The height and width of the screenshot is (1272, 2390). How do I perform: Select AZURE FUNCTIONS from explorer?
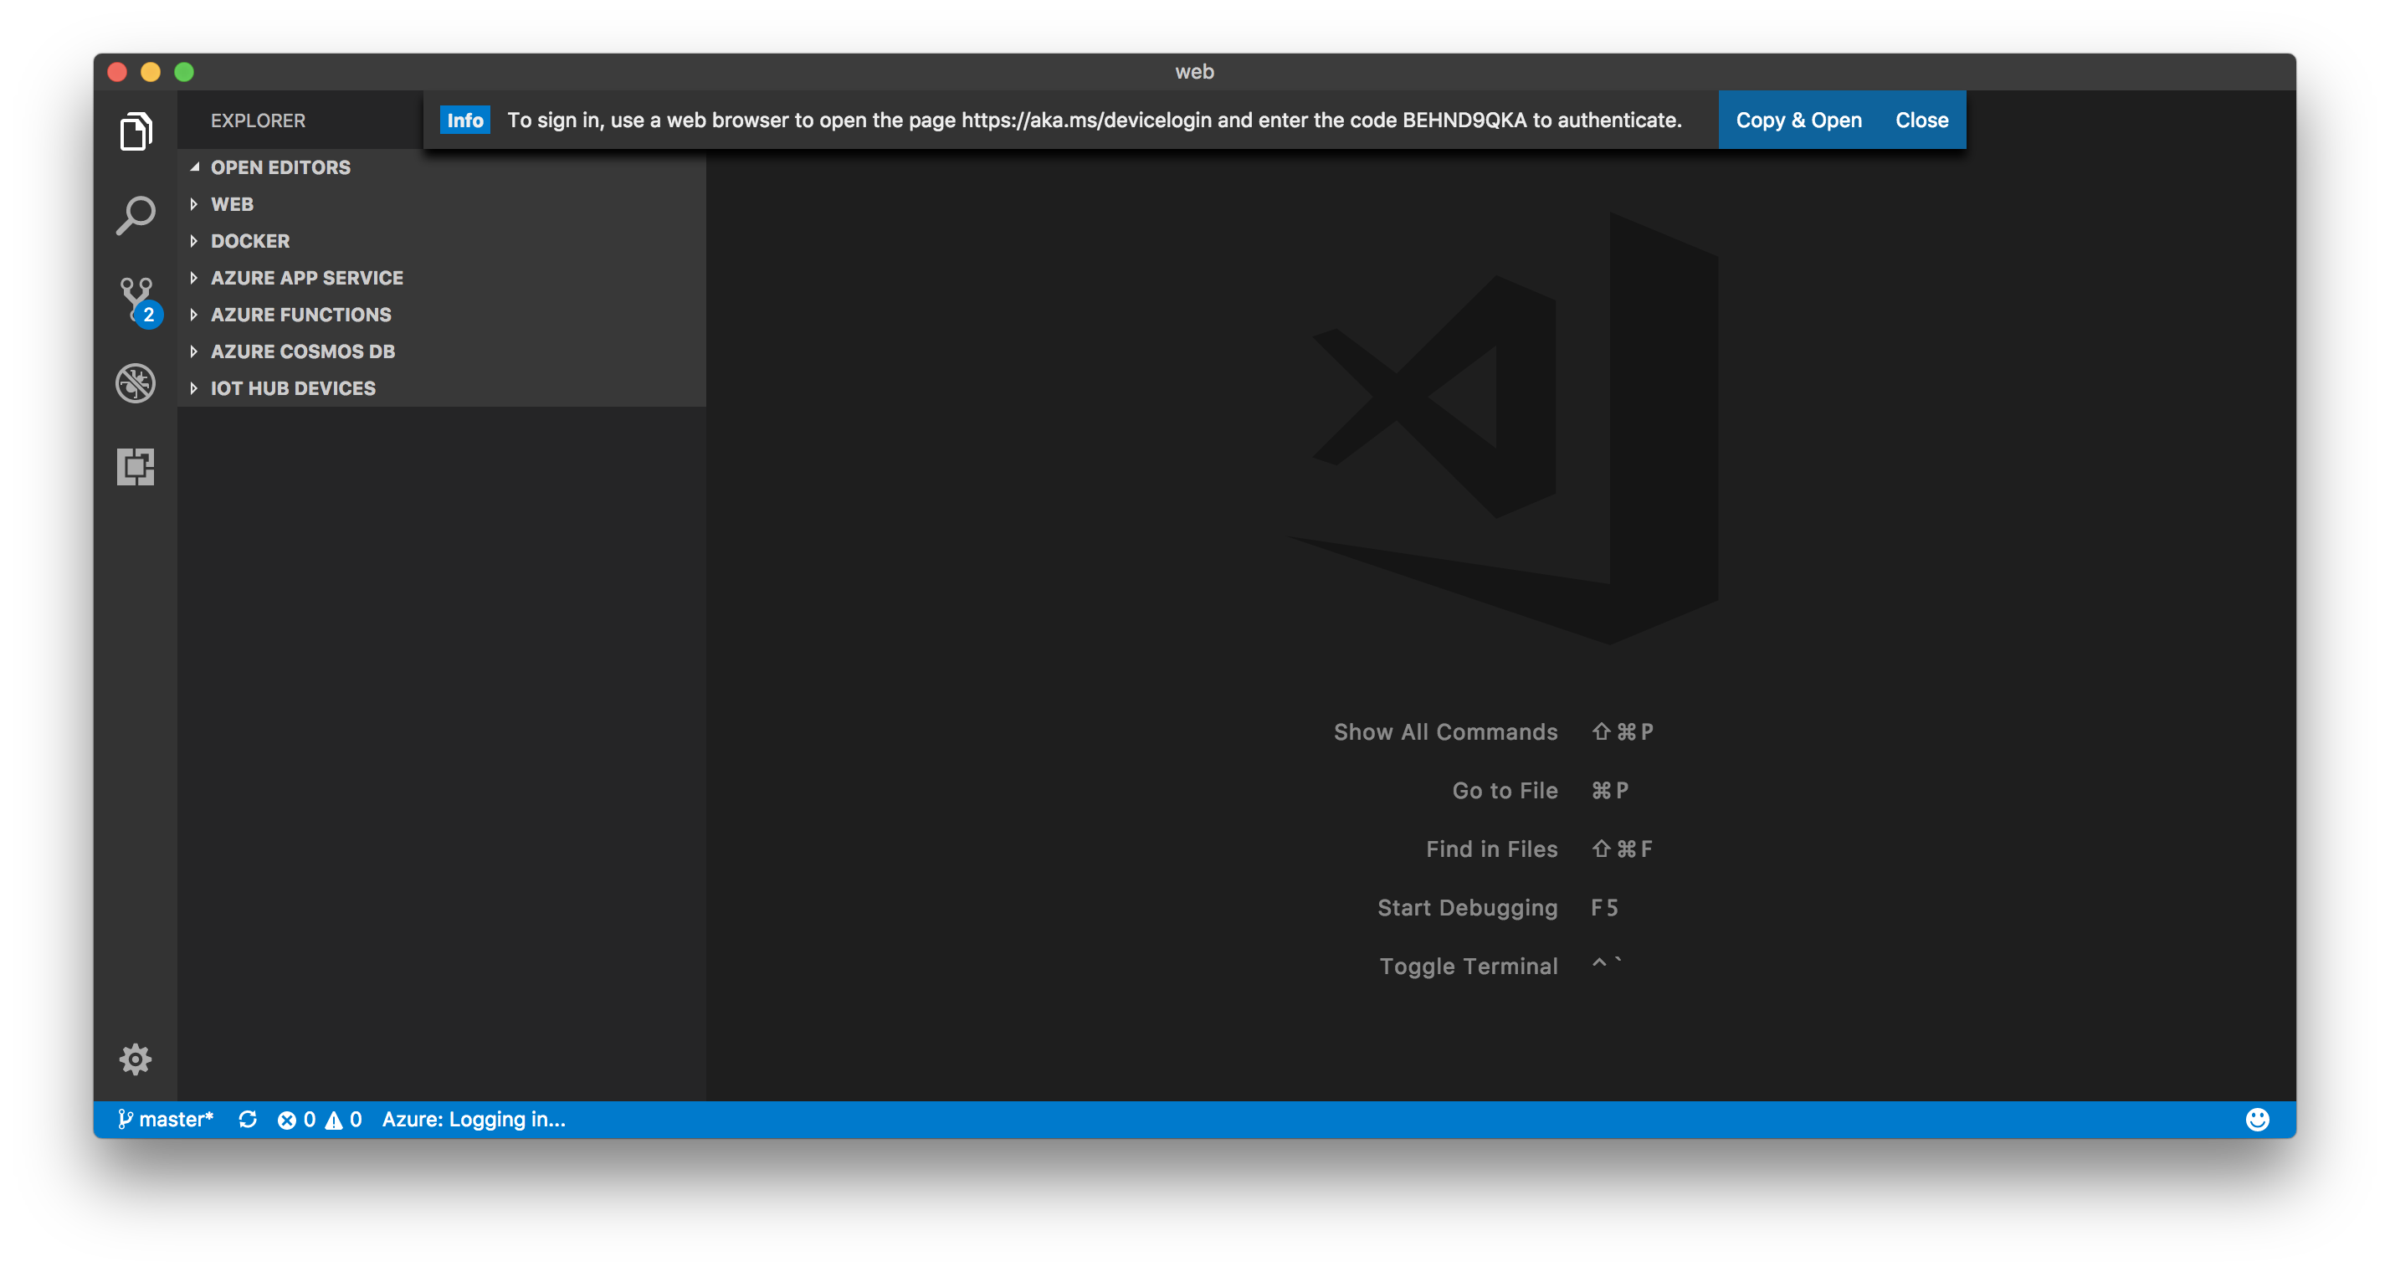[300, 315]
